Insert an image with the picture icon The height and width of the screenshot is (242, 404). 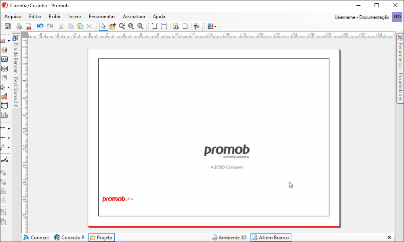click(4, 50)
